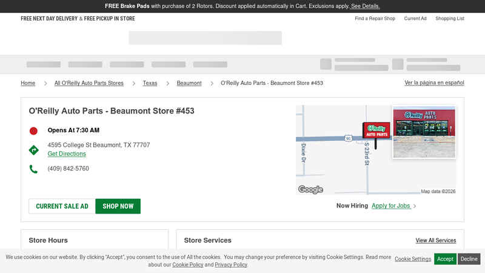
Task: Click the O'Reilly map marker pin
Action: (x=376, y=135)
